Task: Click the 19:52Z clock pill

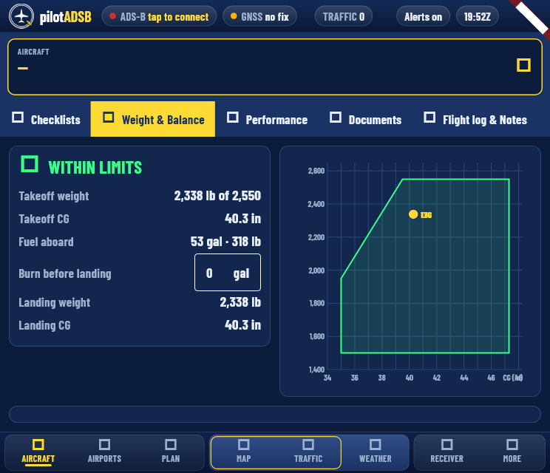Action: pos(477,16)
